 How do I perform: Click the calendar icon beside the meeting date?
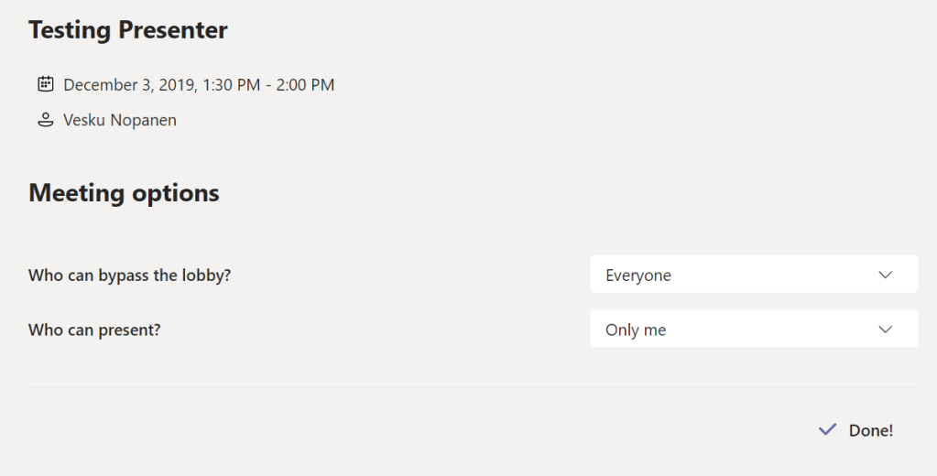pos(45,85)
